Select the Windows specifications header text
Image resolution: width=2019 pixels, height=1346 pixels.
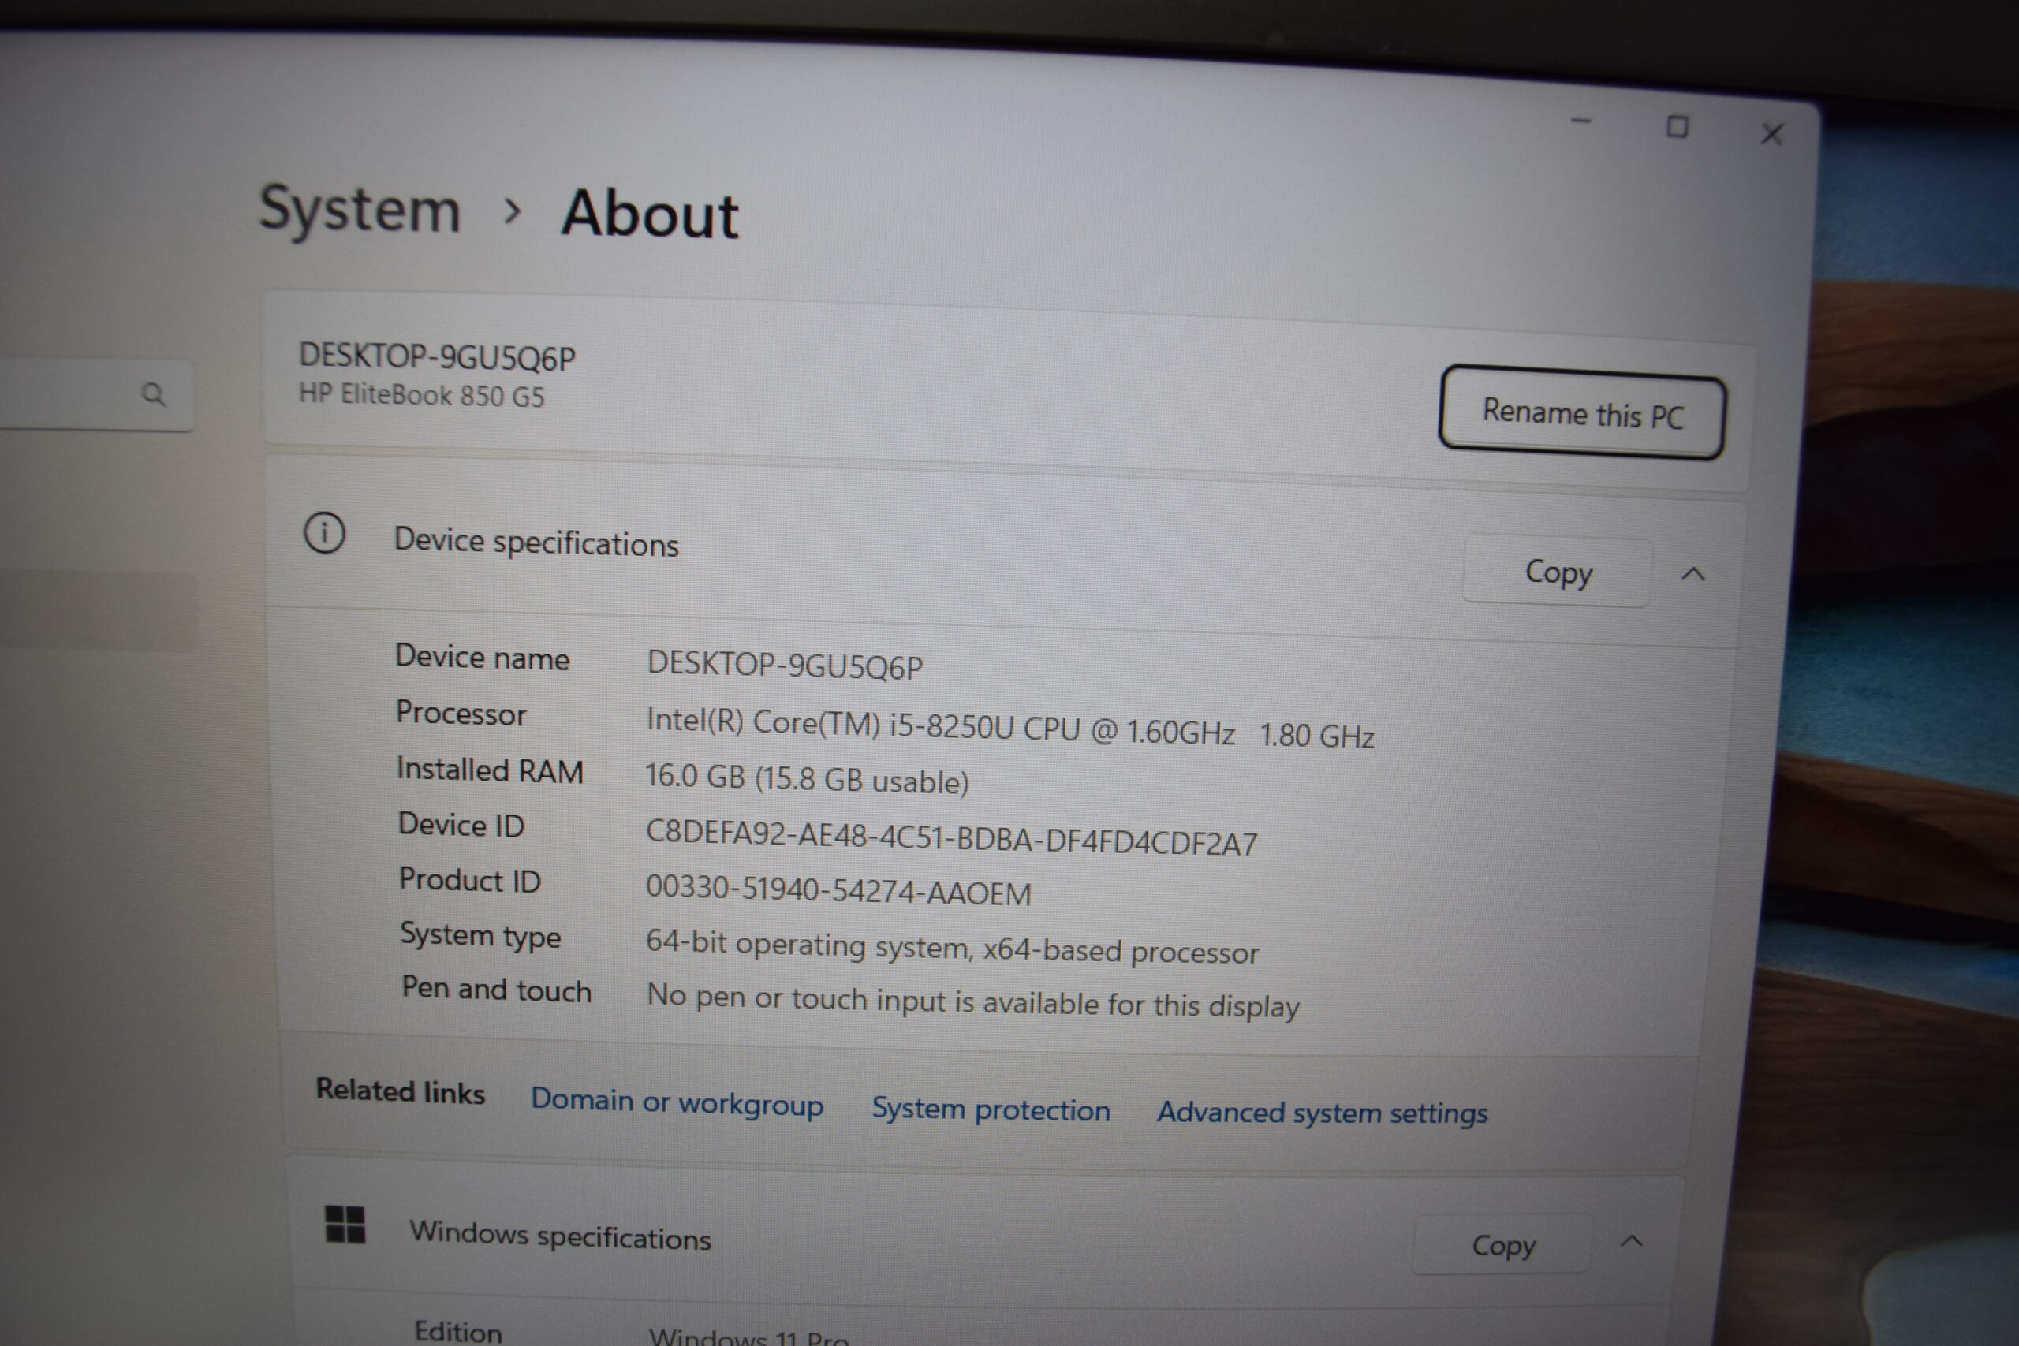tap(560, 1236)
